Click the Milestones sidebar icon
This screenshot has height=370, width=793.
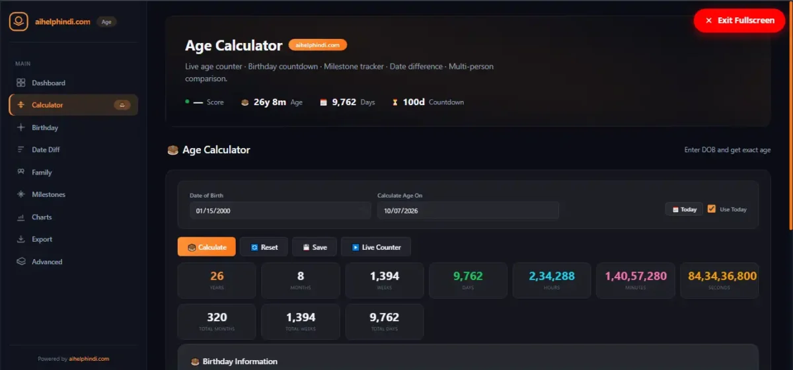(20, 194)
